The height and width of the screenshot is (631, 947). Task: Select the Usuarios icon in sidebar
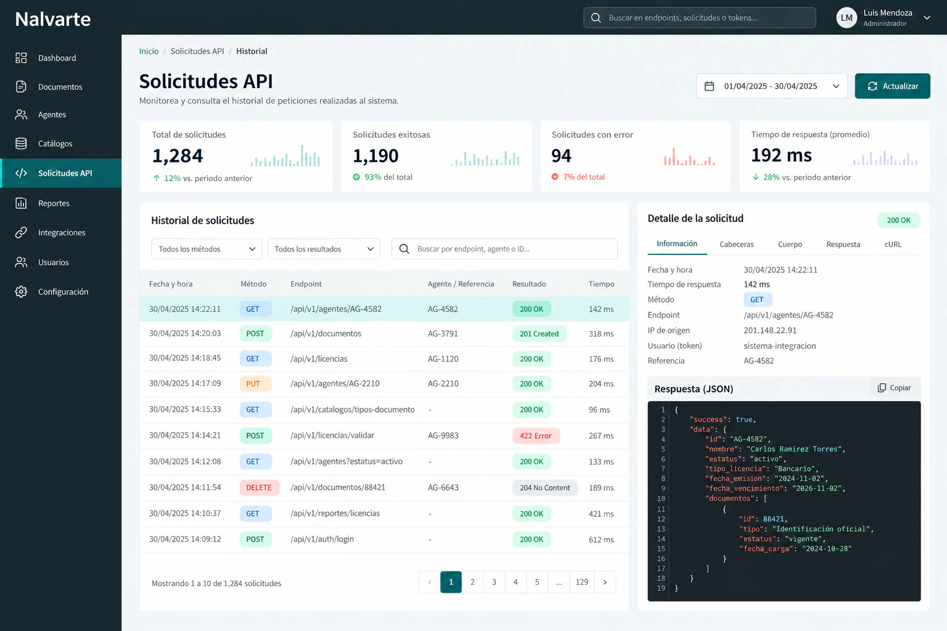click(21, 263)
